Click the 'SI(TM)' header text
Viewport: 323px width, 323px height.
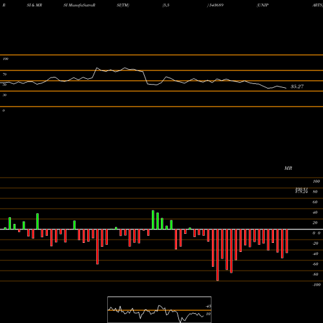pos(123,5)
